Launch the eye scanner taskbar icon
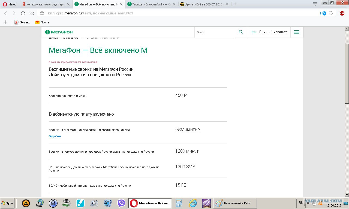The width and height of the screenshot is (349, 209). point(67,203)
